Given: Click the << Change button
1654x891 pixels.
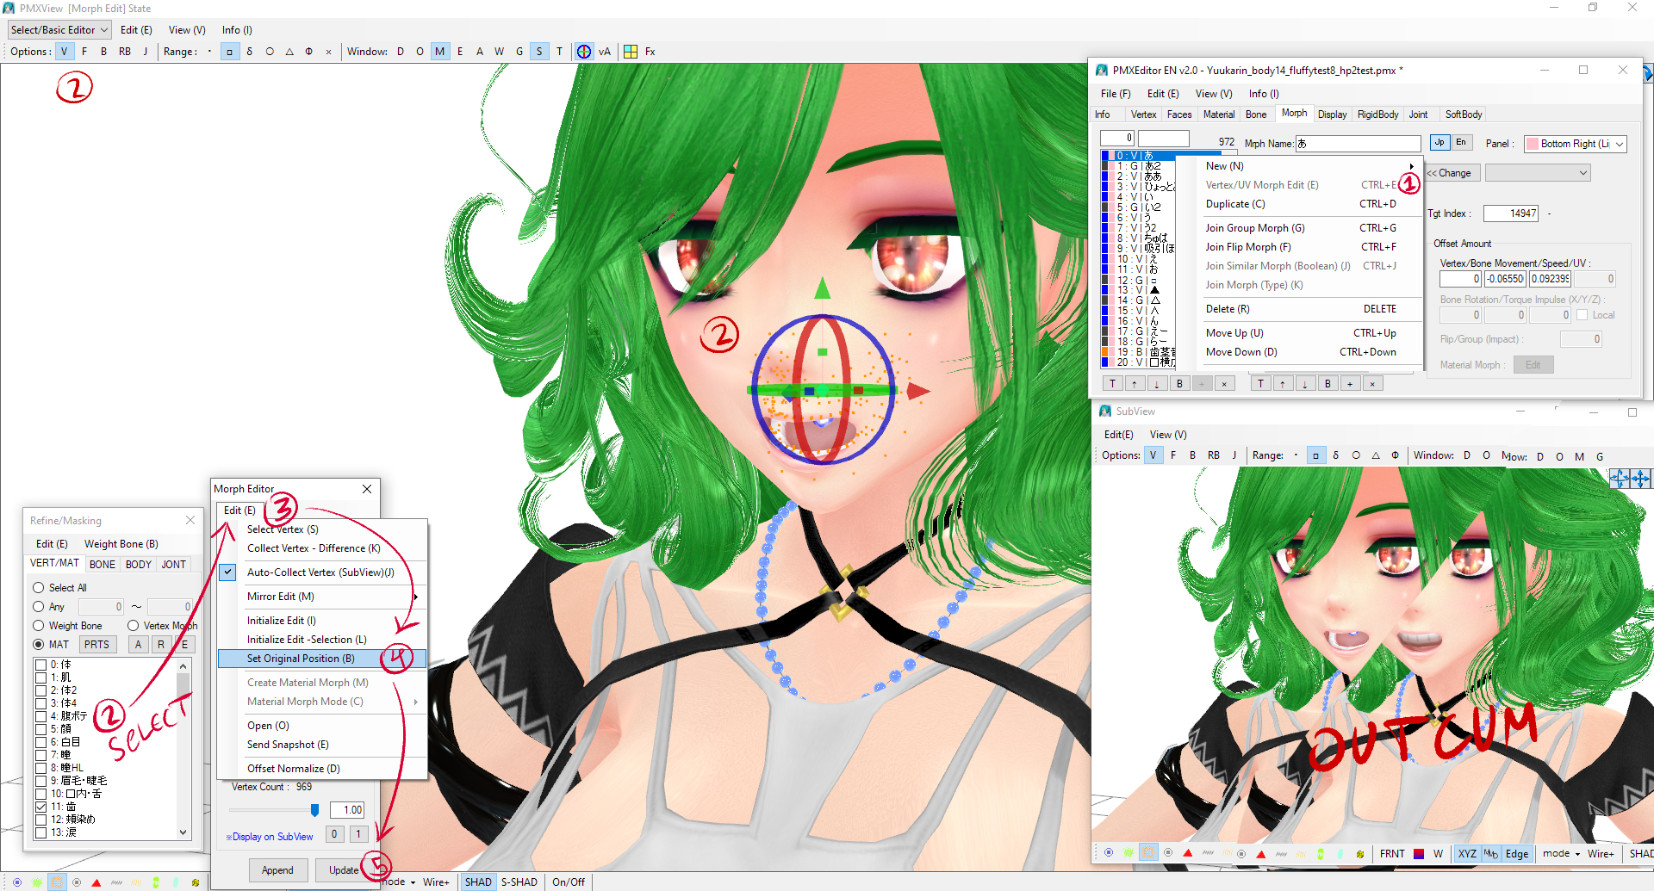Looking at the screenshot, I should 1452,173.
